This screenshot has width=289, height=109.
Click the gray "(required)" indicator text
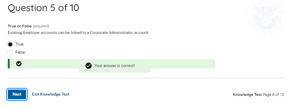(x=41, y=26)
